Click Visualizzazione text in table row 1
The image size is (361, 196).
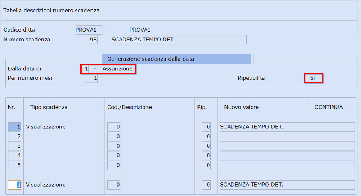(46, 127)
